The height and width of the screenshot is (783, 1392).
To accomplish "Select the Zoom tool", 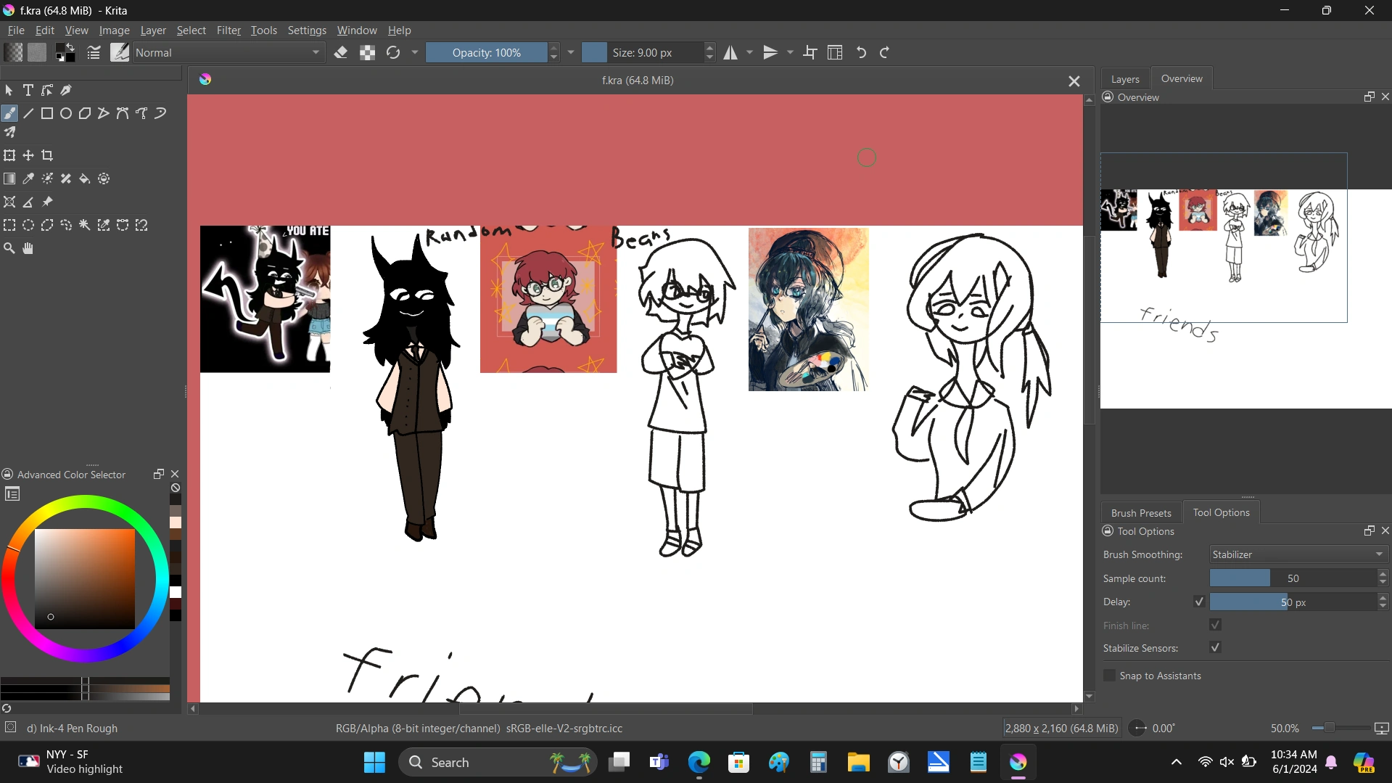I will (x=9, y=247).
